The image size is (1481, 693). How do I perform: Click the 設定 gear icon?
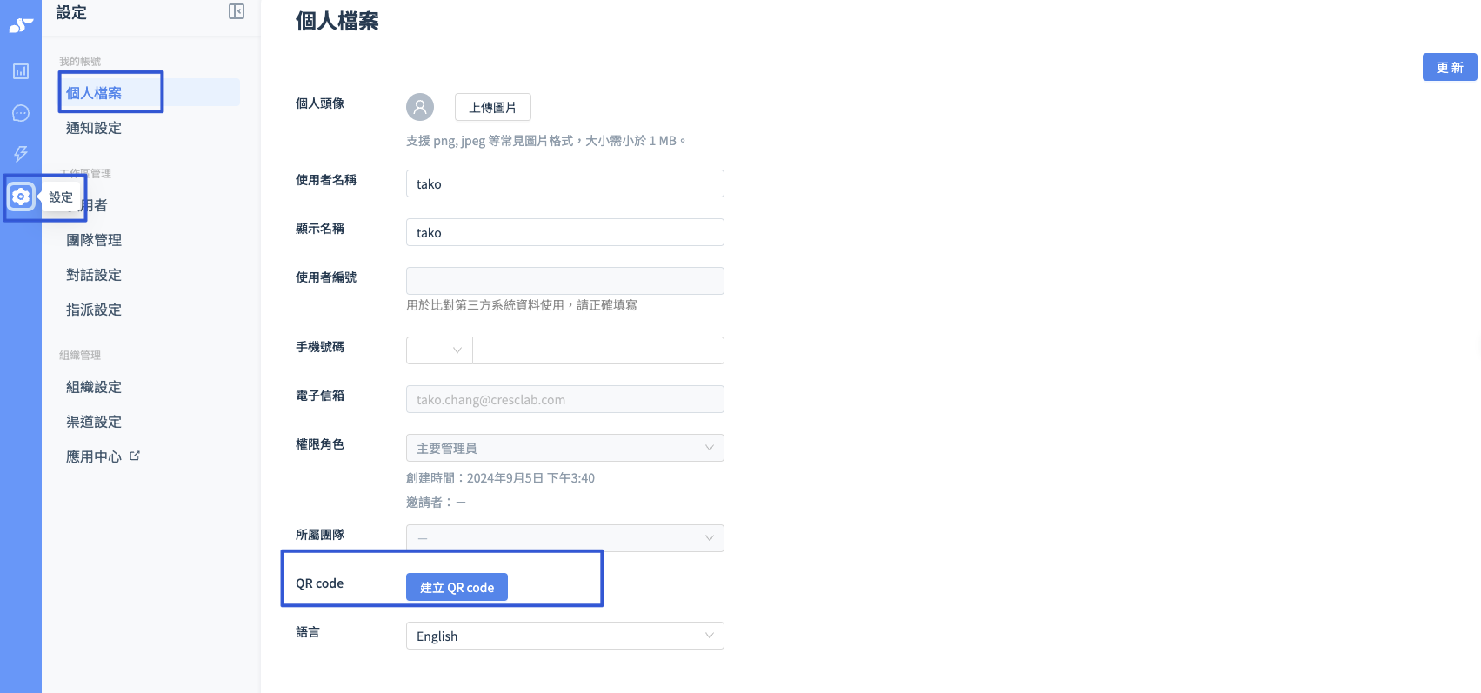tap(21, 197)
